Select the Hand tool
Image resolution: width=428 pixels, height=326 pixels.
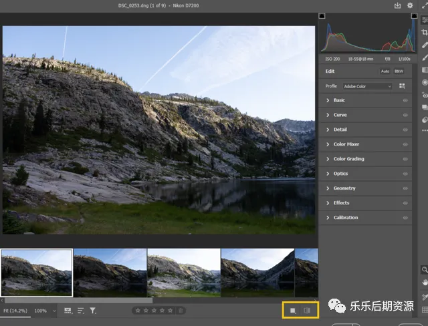point(424,282)
